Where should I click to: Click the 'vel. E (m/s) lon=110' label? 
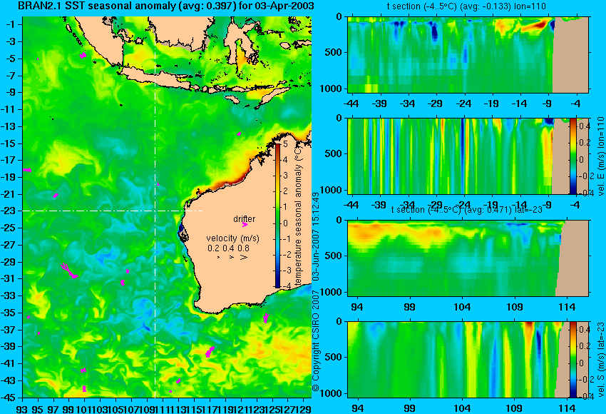coord(601,157)
